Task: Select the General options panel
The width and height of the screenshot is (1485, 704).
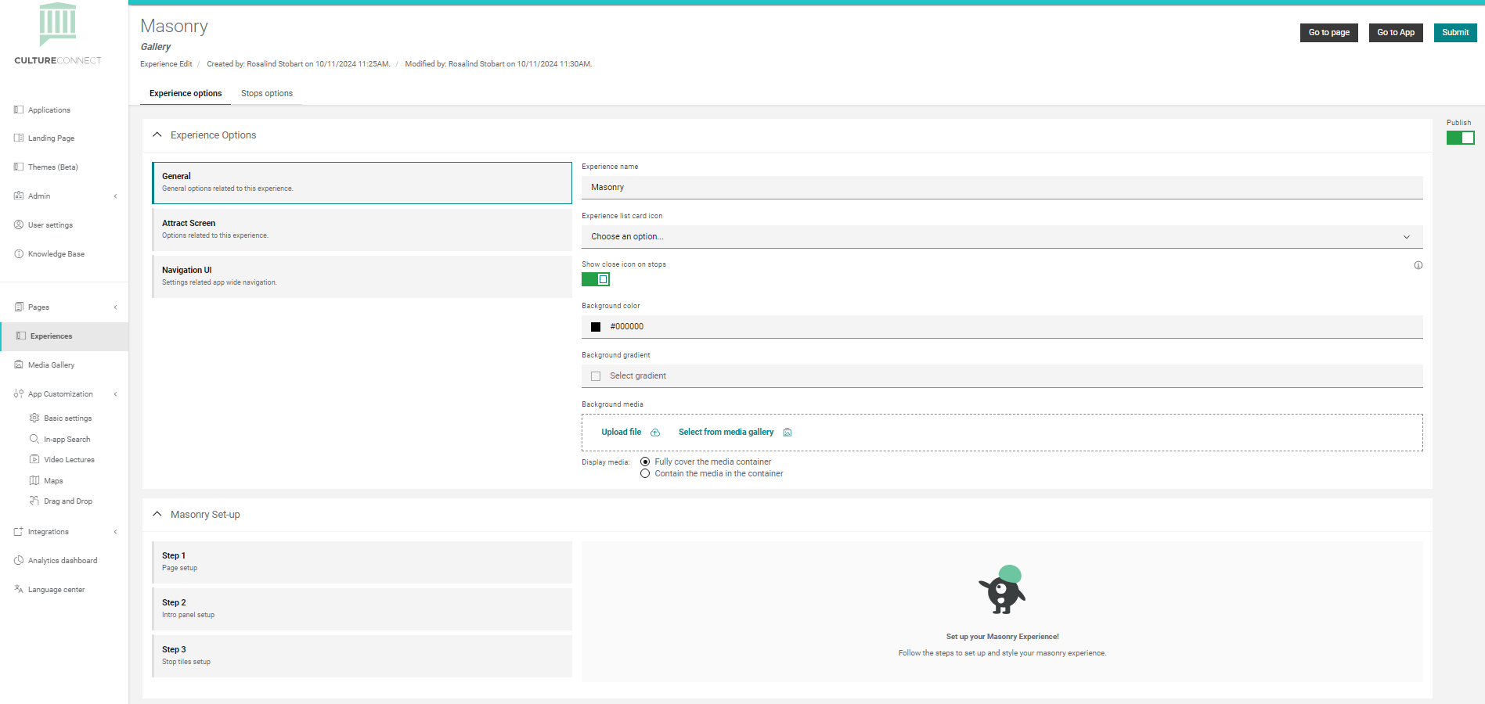Action: pos(362,183)
